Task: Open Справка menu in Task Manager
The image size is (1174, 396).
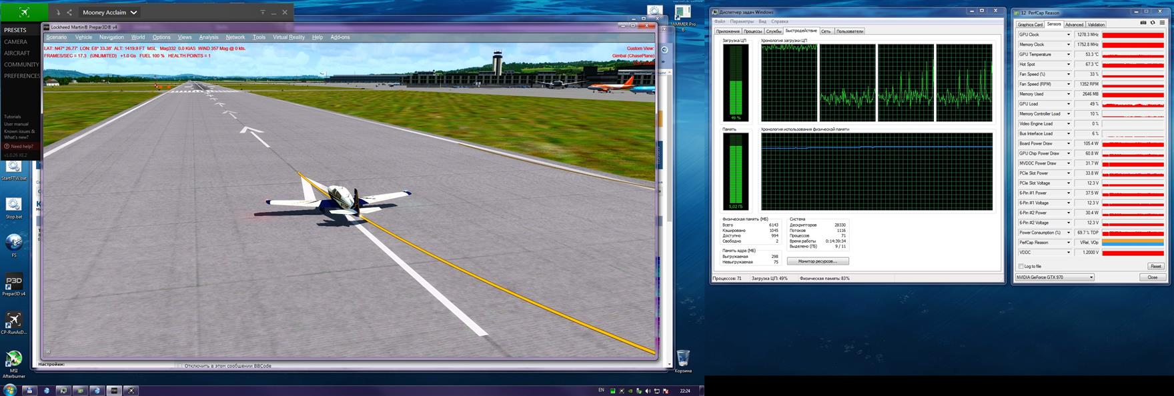Action: click(780, 21)
